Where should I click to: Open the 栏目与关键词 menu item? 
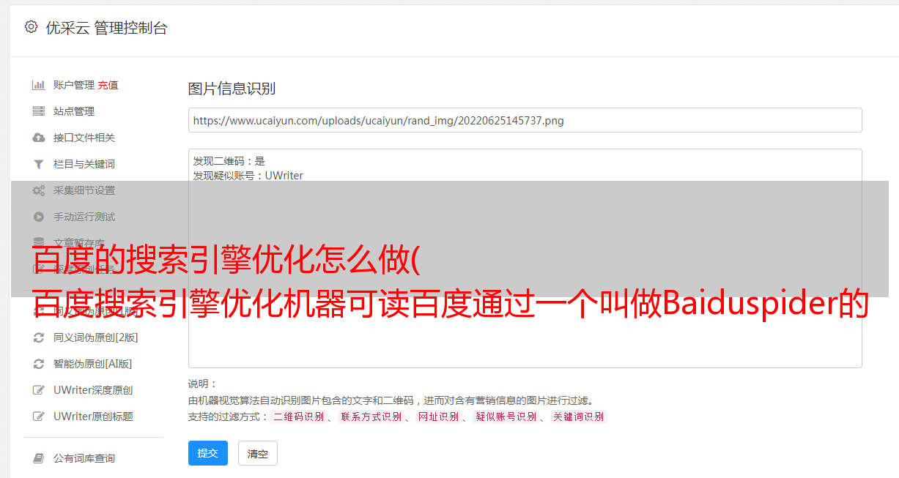tap(84, 164)
